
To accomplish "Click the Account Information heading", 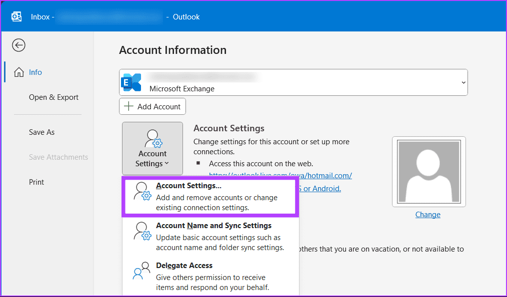I will tap(172, 50).
